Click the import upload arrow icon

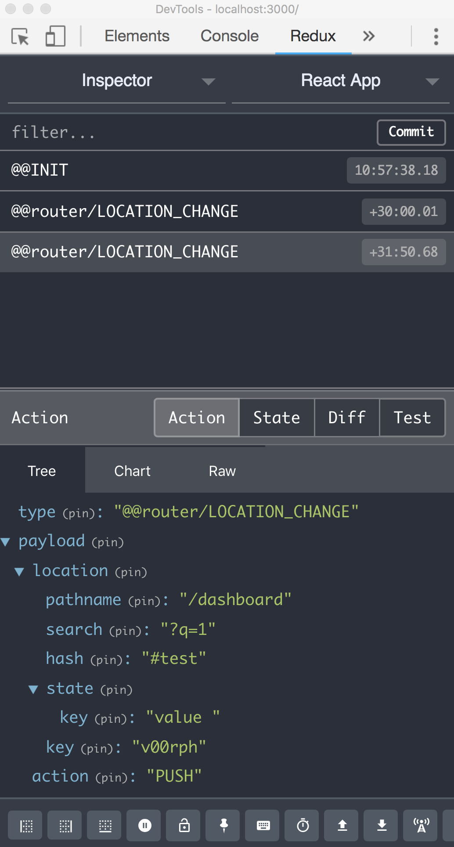342,826
